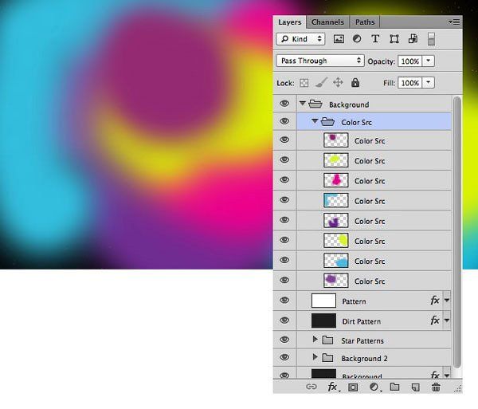
Task: Click the adjustment layer filter icon
Action: [x=357, y=39]
